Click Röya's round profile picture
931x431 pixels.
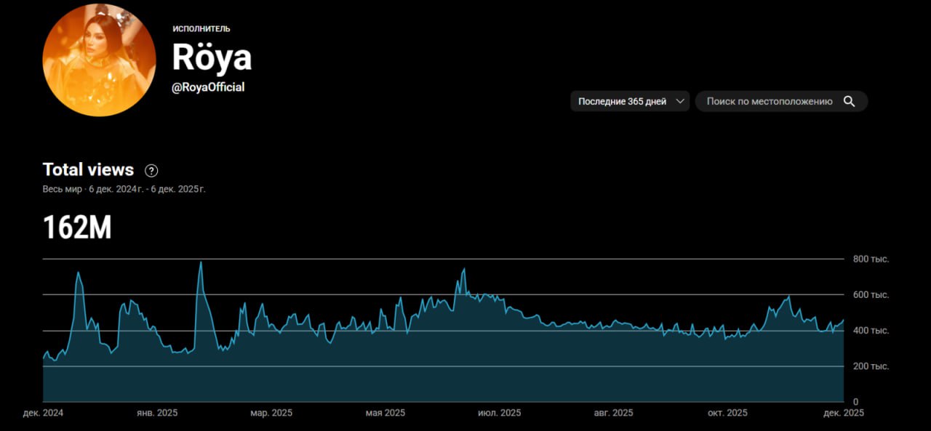coord(99,60)
